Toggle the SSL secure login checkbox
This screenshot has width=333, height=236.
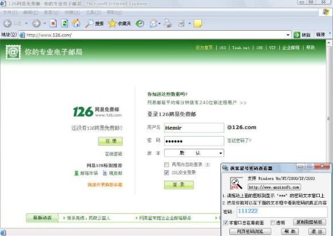166,173
